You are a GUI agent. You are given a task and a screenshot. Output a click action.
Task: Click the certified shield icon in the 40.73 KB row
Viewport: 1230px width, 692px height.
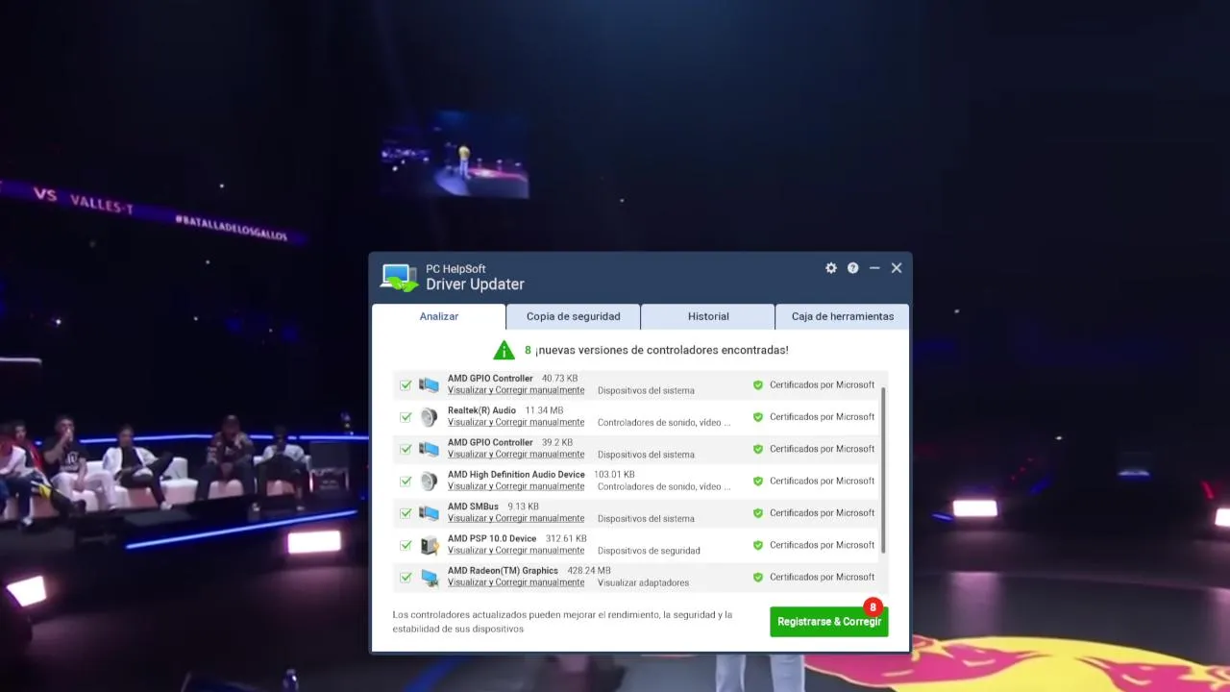[758, 384]
